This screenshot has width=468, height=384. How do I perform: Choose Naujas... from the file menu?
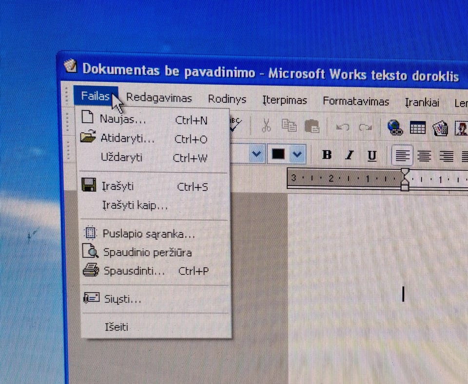tap(155, 119)
